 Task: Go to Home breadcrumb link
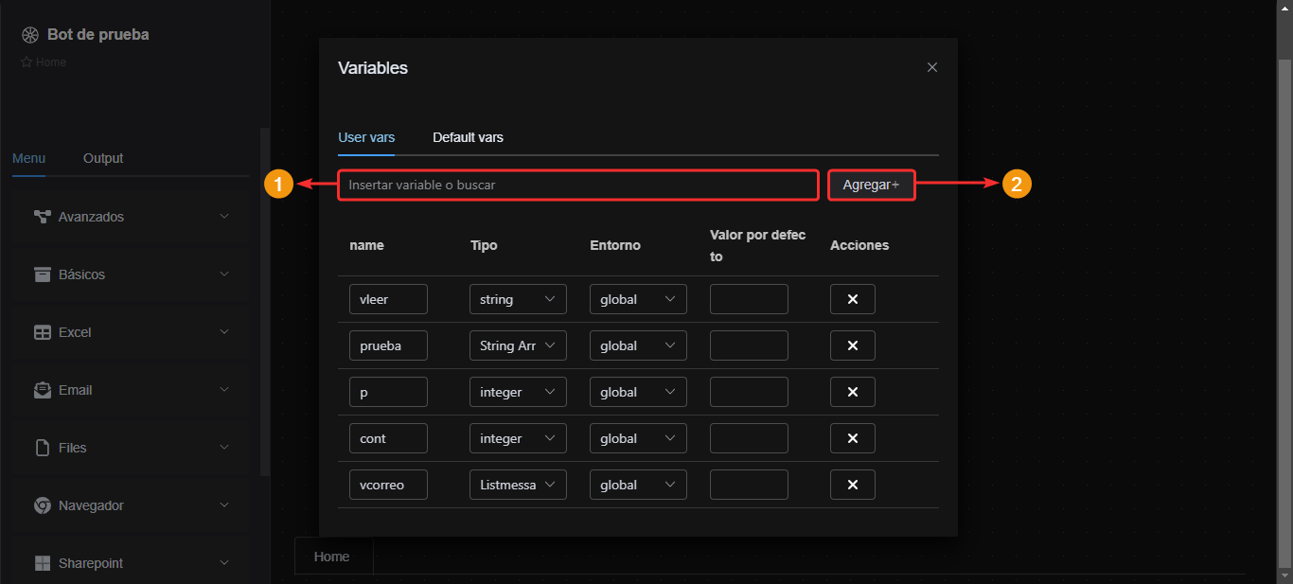pyautogui.click(x=51, y=62)
